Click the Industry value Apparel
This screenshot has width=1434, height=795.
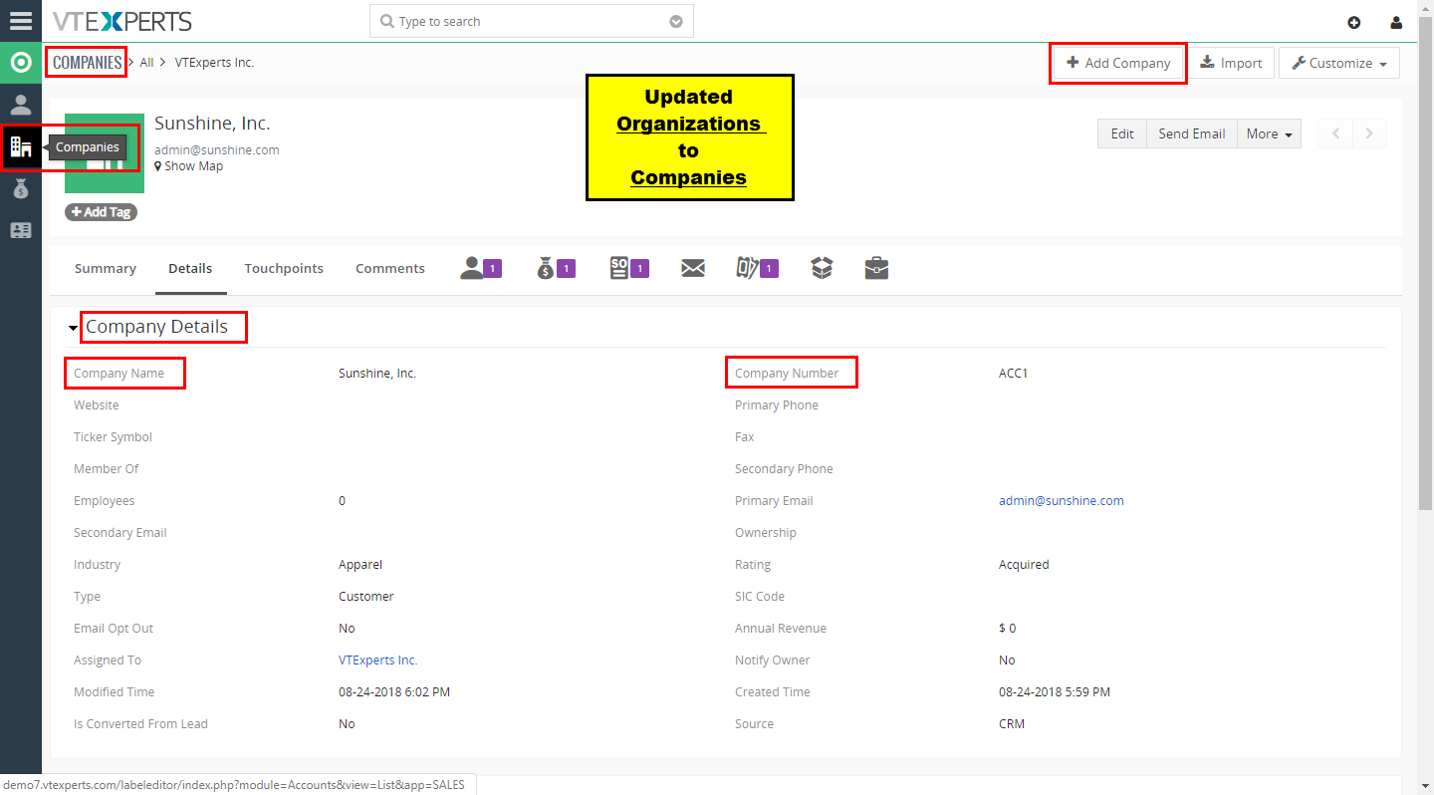(360, 565)
